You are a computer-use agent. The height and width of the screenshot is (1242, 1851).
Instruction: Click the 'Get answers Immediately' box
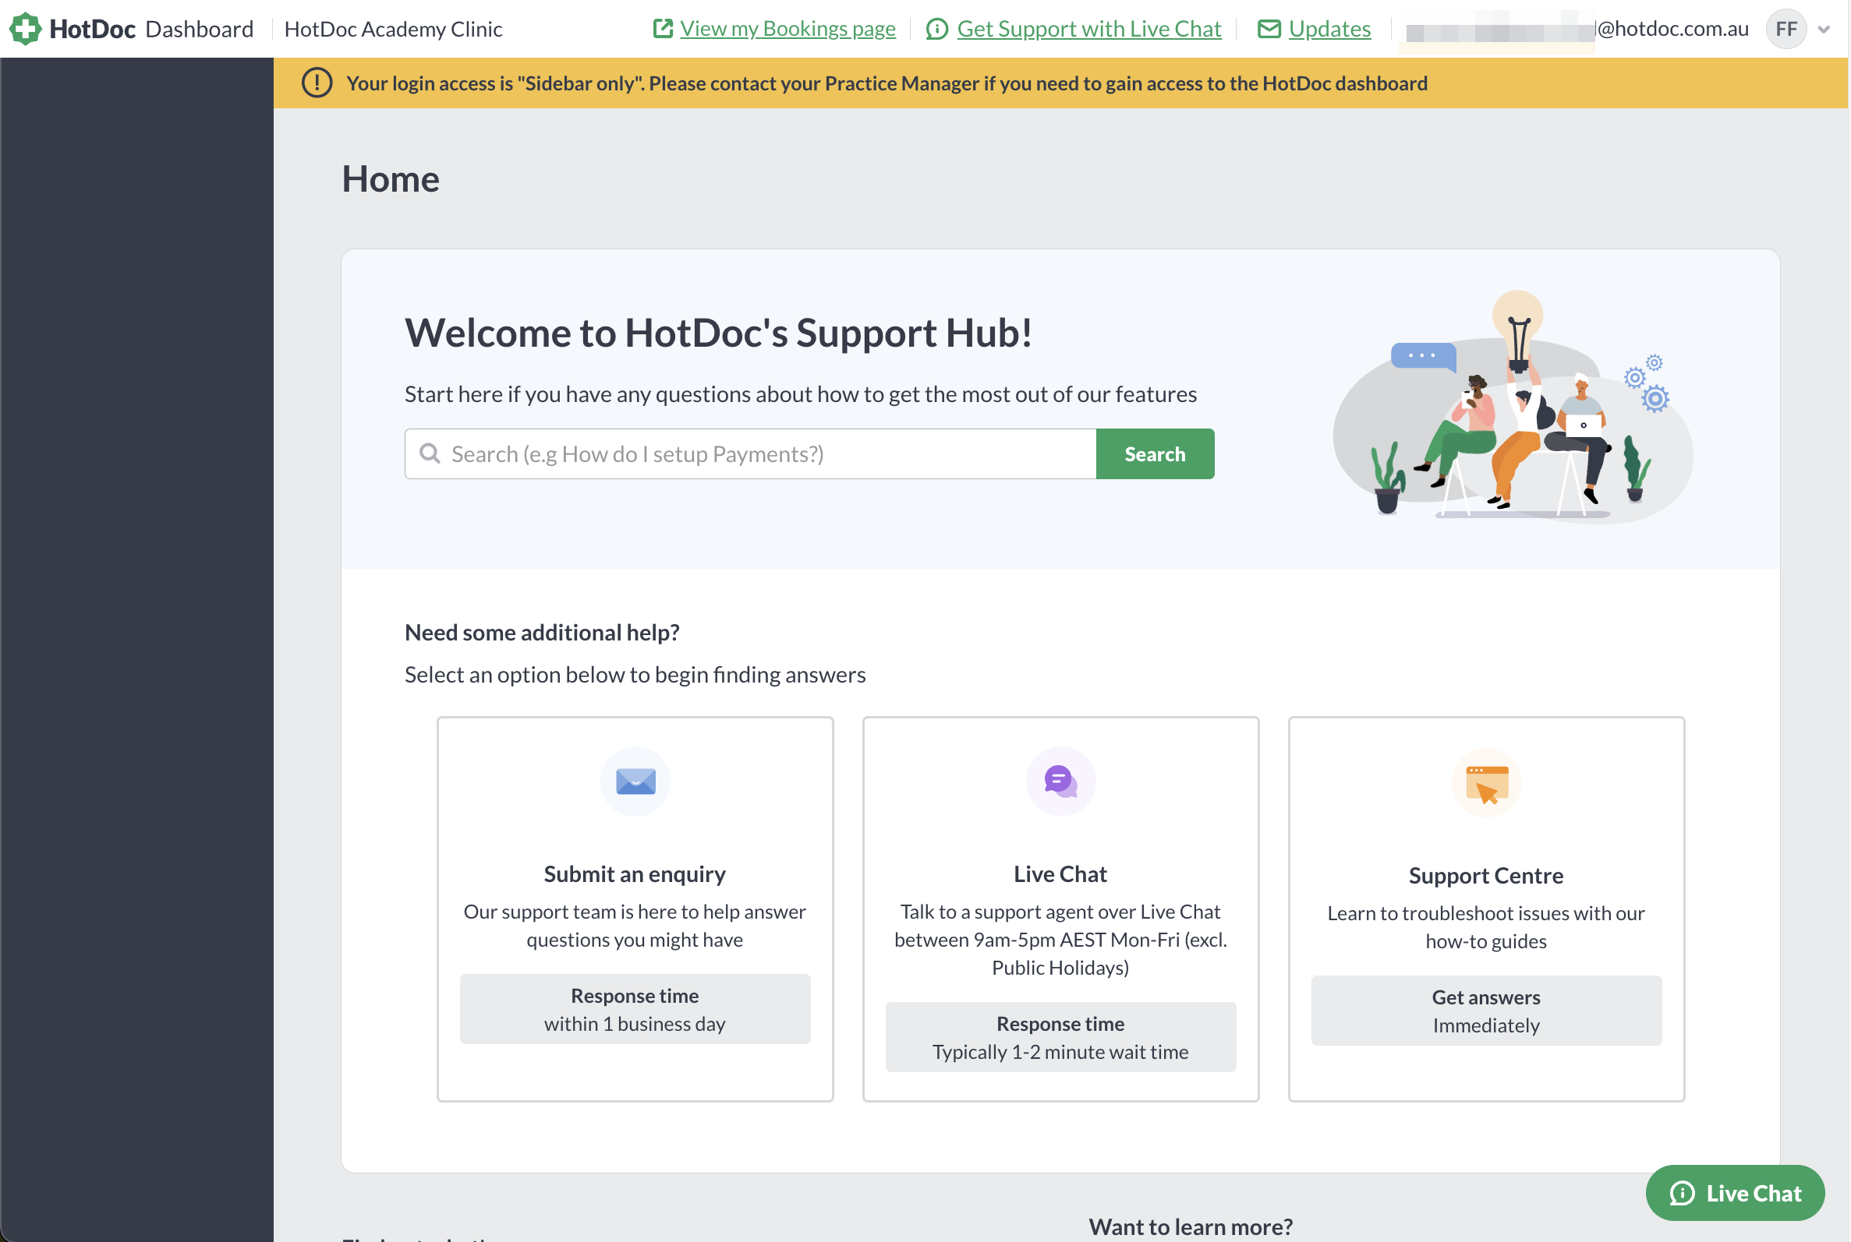pos(1486,1011)
